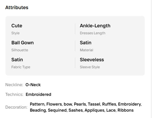Screen dimensions: 152x118
Task: Click the Ribbons decoration word
Action: point(126,110)
